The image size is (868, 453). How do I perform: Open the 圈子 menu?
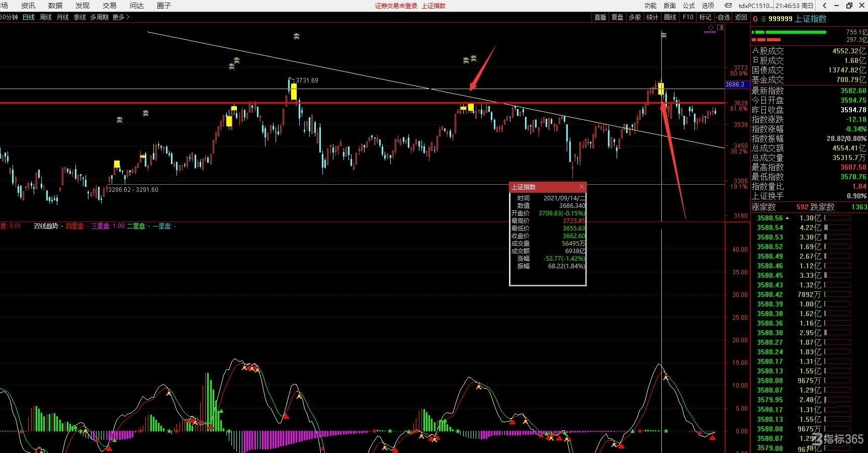pyautogui.click(x=164, y=6)
